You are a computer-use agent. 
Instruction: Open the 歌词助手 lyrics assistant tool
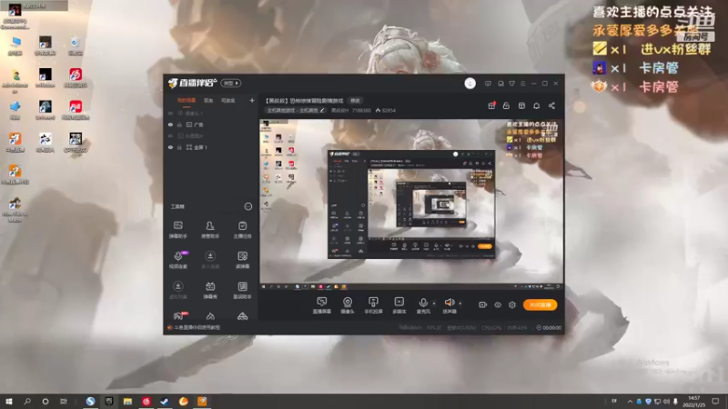pos(242,290)
